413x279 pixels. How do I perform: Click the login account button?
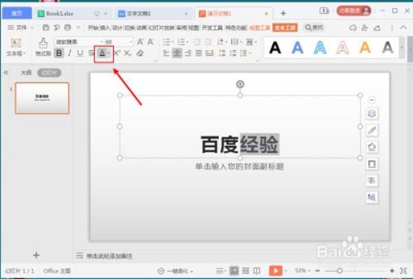(354, 11)
